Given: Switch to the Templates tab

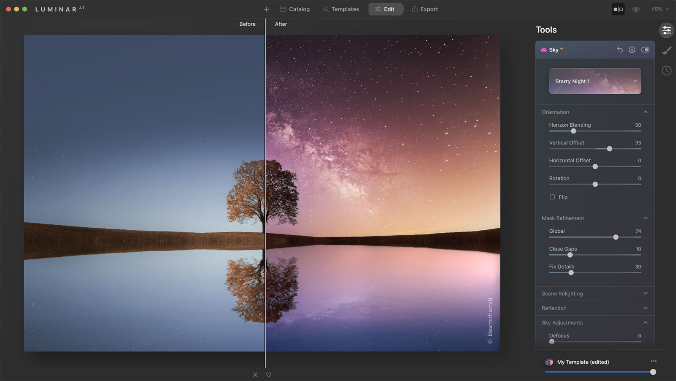Looking at the screenshot, I should 341,9.
